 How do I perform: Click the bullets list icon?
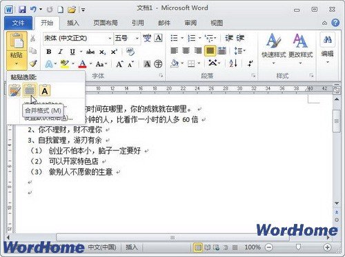174,38
